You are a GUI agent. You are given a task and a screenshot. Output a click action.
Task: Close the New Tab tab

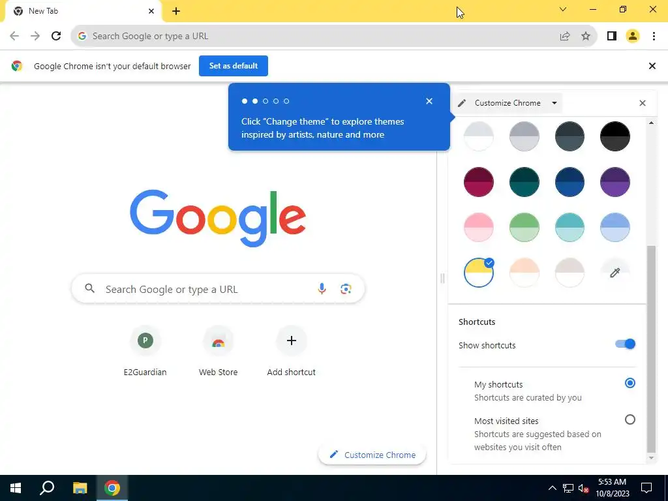(151, 11)
